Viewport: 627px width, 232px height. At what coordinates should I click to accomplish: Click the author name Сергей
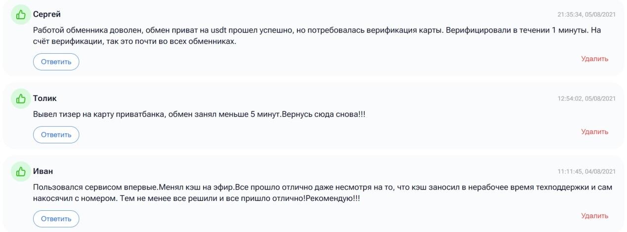(x=47, y=14)
